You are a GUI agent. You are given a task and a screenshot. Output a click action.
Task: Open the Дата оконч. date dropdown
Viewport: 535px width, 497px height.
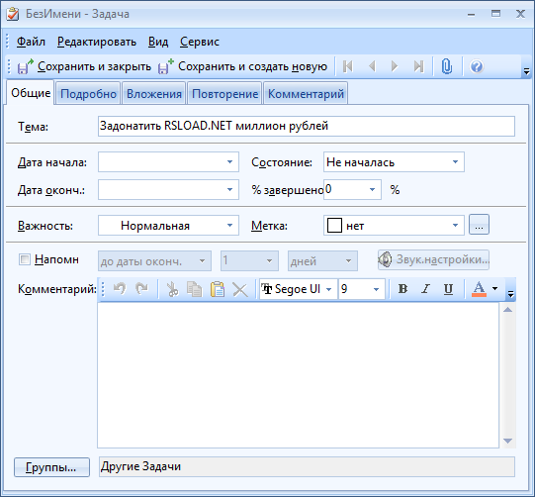point(230,189)
